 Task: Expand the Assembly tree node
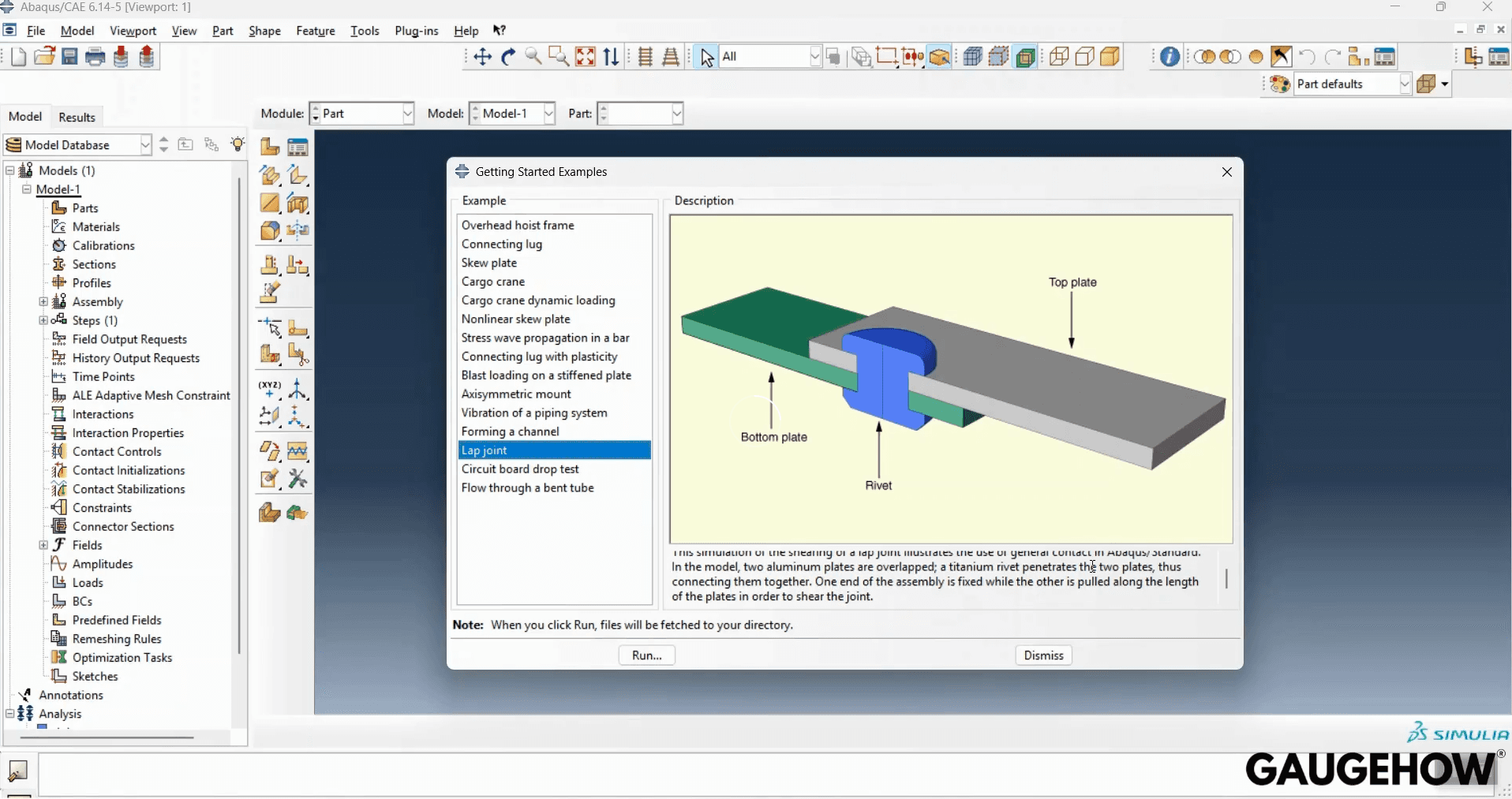coord(44,301)
